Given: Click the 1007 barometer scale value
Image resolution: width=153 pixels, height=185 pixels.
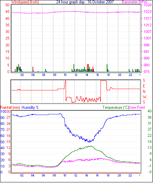Looking at the screenshot, I should click(147, 32).
